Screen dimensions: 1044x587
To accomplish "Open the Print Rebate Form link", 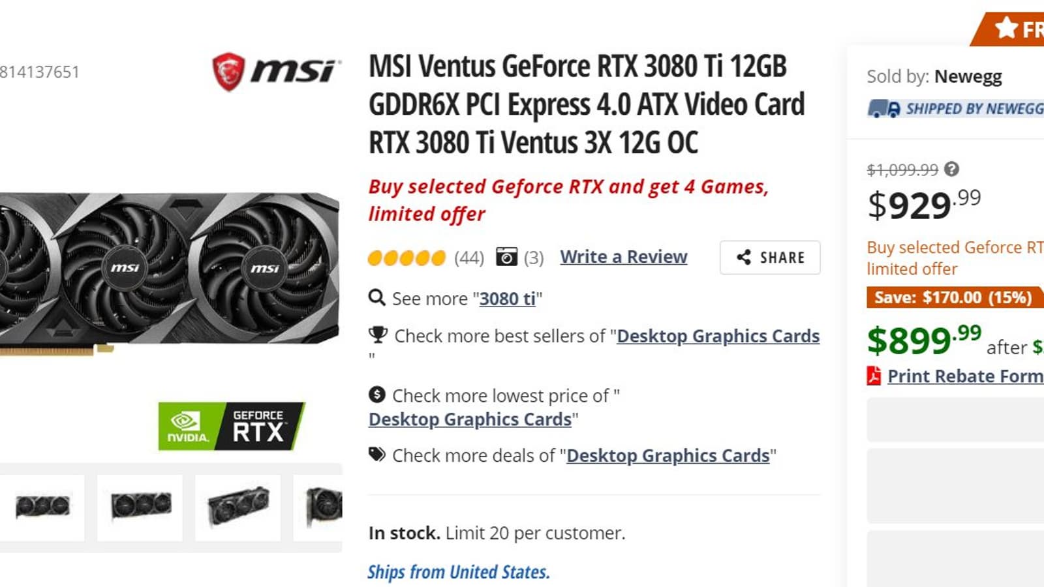I will point(966,376).
